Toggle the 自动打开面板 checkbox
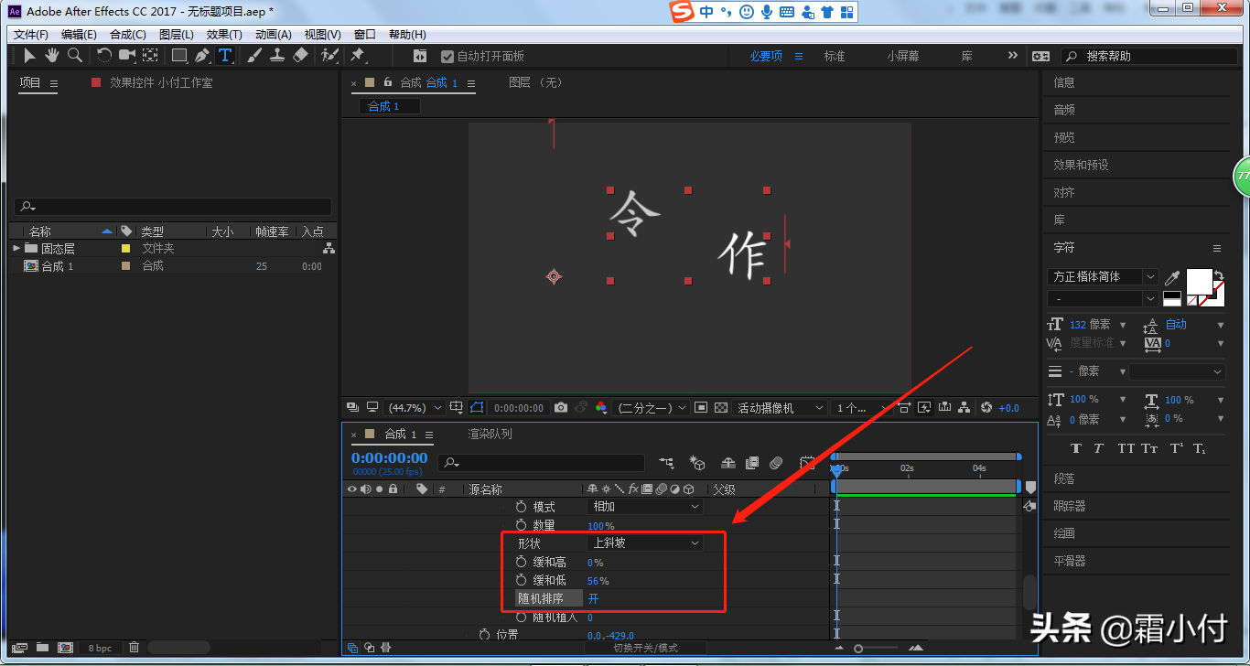The width and height of the screenshot is (1250, 666). pos(447,57)
